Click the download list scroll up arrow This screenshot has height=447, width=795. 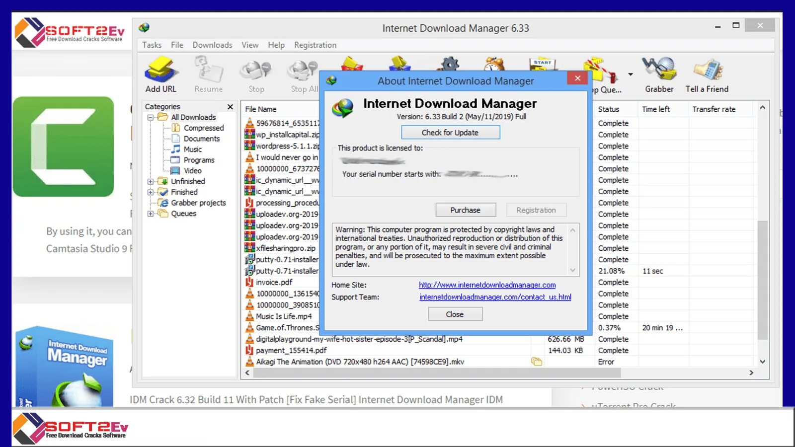pos(763,107)
